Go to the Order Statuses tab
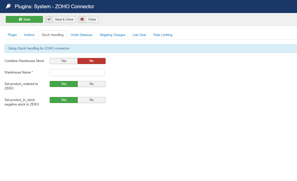 point(82,35)
